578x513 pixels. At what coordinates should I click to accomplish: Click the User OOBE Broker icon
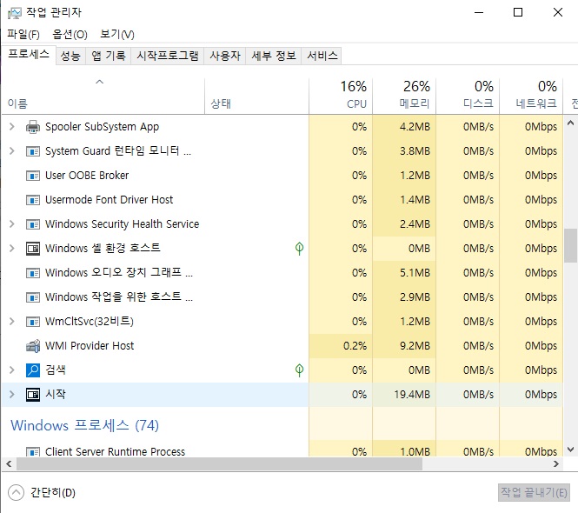pos(33,176)
